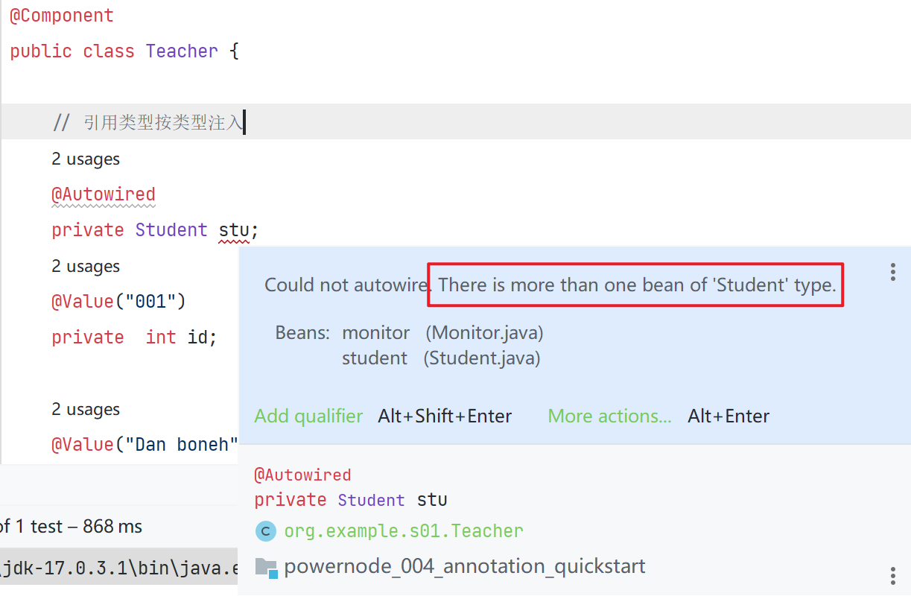Viewport: 911px width, 599px height.
Task: Open the three-dot menu beside the powernode module name
Action: tap(892, 575)
